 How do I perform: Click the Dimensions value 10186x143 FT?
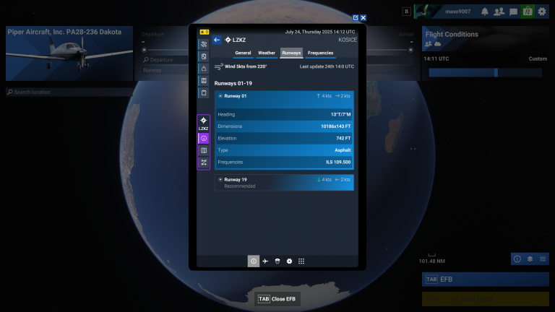[335, 126]
